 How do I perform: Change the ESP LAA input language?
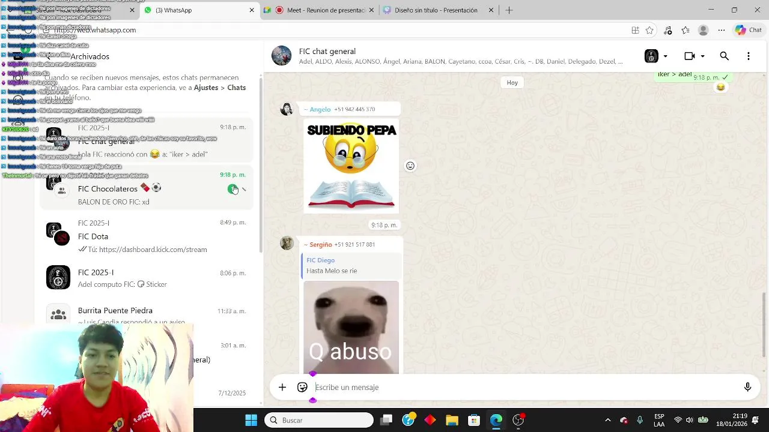click(659, 420)
